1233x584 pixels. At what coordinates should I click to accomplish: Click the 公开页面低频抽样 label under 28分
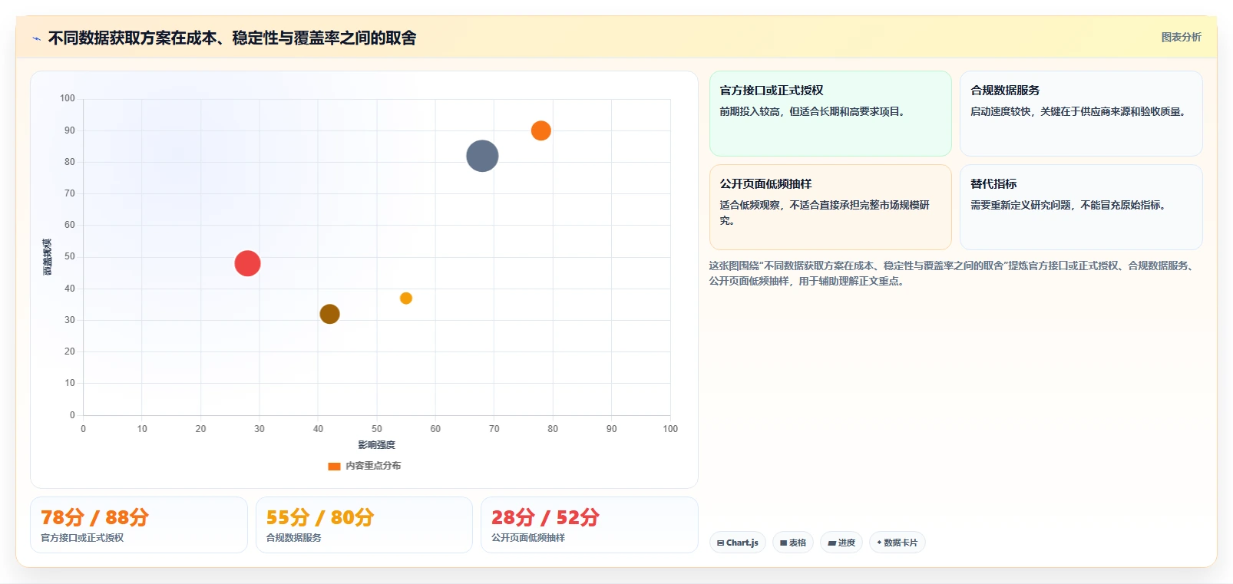coord(528,538)
